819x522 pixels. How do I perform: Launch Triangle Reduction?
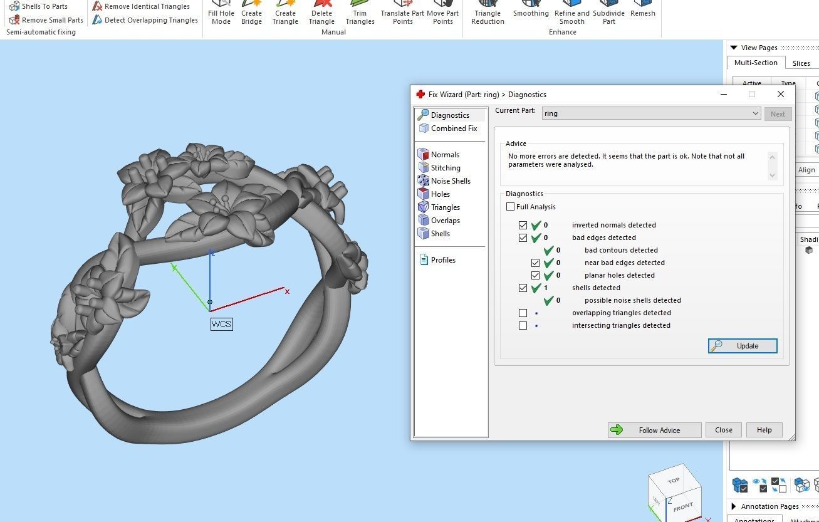(x=488, y=13)
